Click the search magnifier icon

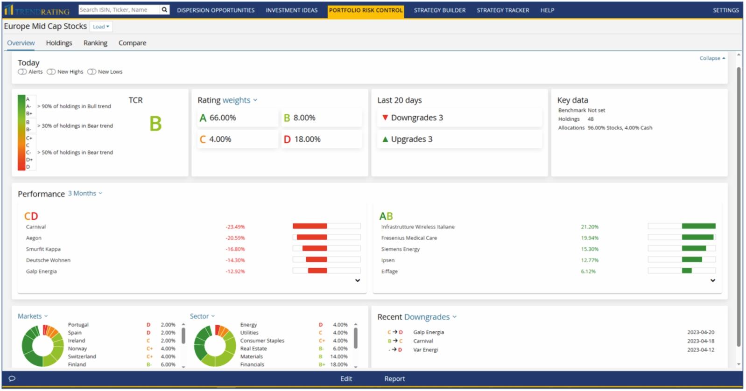164,10
